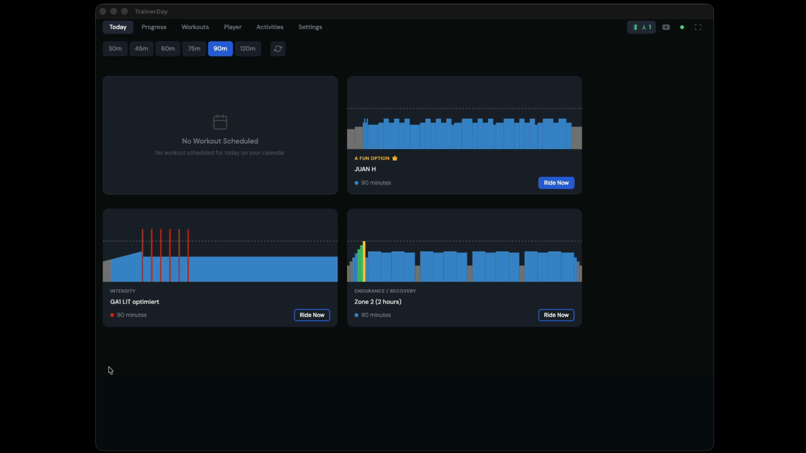
Task: Click Ride Now for Zone 2 workout
Action: 556,315
